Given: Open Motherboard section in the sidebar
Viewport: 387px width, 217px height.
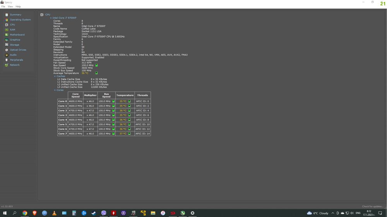Looking at the screenshot, I should (17, 35).
